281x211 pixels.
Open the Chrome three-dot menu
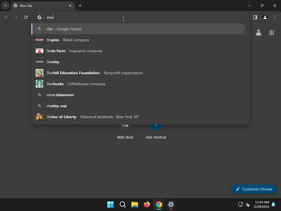click(x=275, y=17)
